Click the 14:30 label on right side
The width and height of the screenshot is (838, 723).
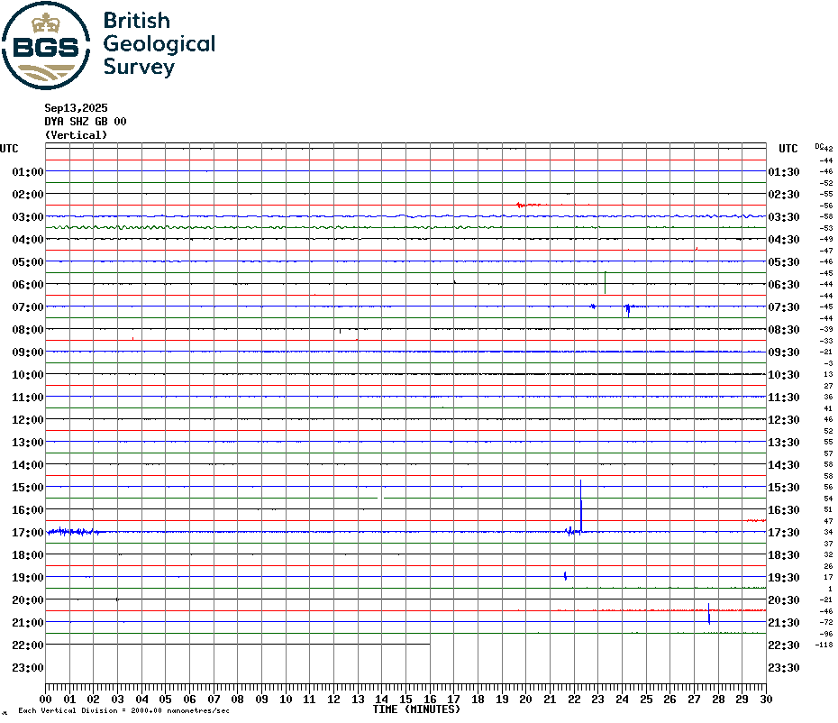click(784, 464)
